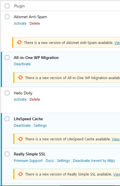Open LiteSpeed Cache Settings
This screenshot has height=186, width=120.
click(x=40, y=126)
